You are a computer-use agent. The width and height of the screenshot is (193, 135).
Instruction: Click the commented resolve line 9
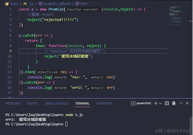click(x=74, y=51)
